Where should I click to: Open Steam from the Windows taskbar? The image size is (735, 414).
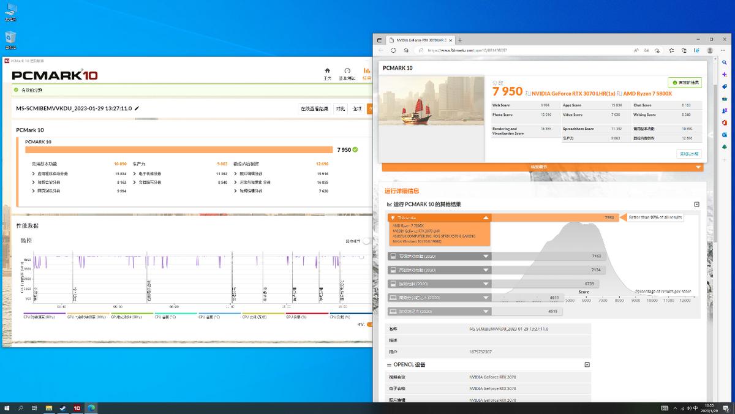click(62, 408)
